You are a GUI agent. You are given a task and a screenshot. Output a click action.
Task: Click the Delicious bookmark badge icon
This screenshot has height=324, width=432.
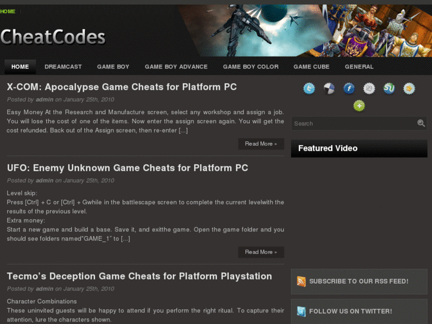pos(329,89)
